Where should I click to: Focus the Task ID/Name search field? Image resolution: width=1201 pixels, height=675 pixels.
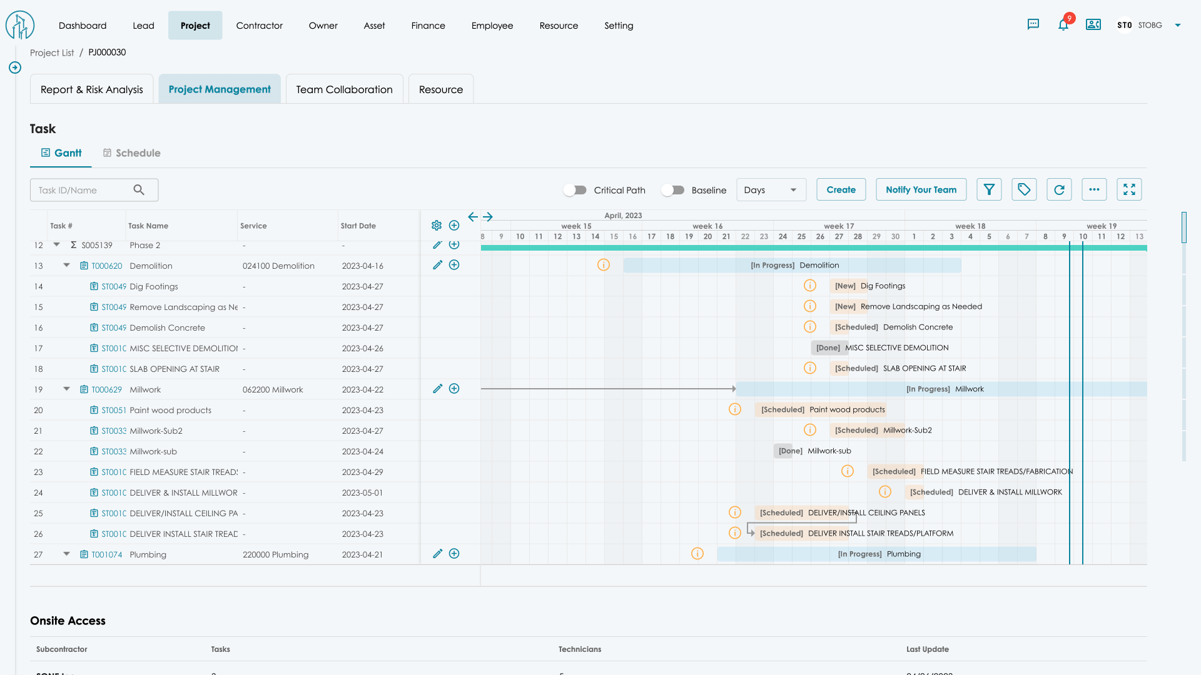pos(83,190)
